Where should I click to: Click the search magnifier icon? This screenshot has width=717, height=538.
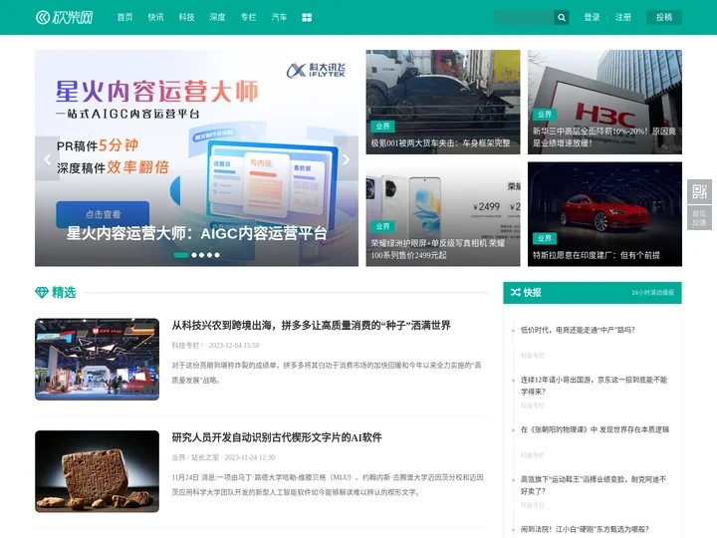click(x=562, y=17)
